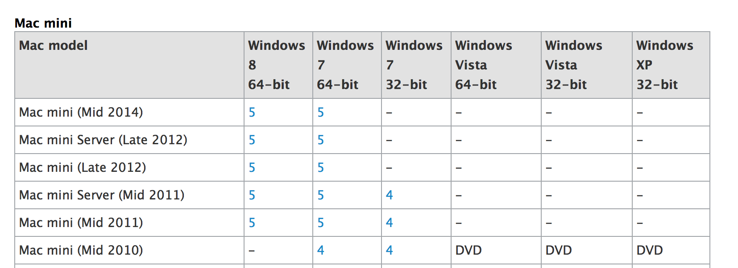Open Windows 7 32-bit link for Mac mini (Mid 2010)

390,251
